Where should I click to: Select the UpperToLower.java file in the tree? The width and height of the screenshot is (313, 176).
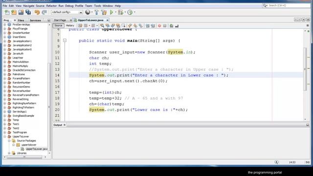pos(37,149)
